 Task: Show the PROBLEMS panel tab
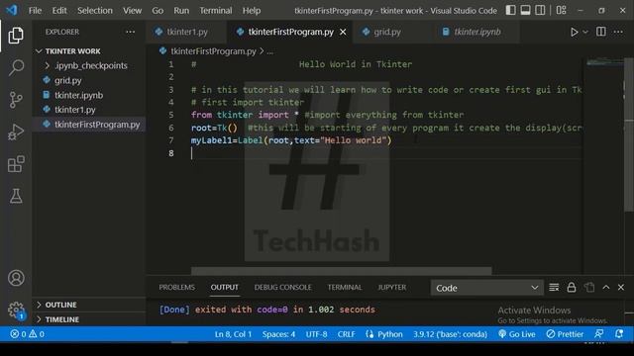[176, 288]
